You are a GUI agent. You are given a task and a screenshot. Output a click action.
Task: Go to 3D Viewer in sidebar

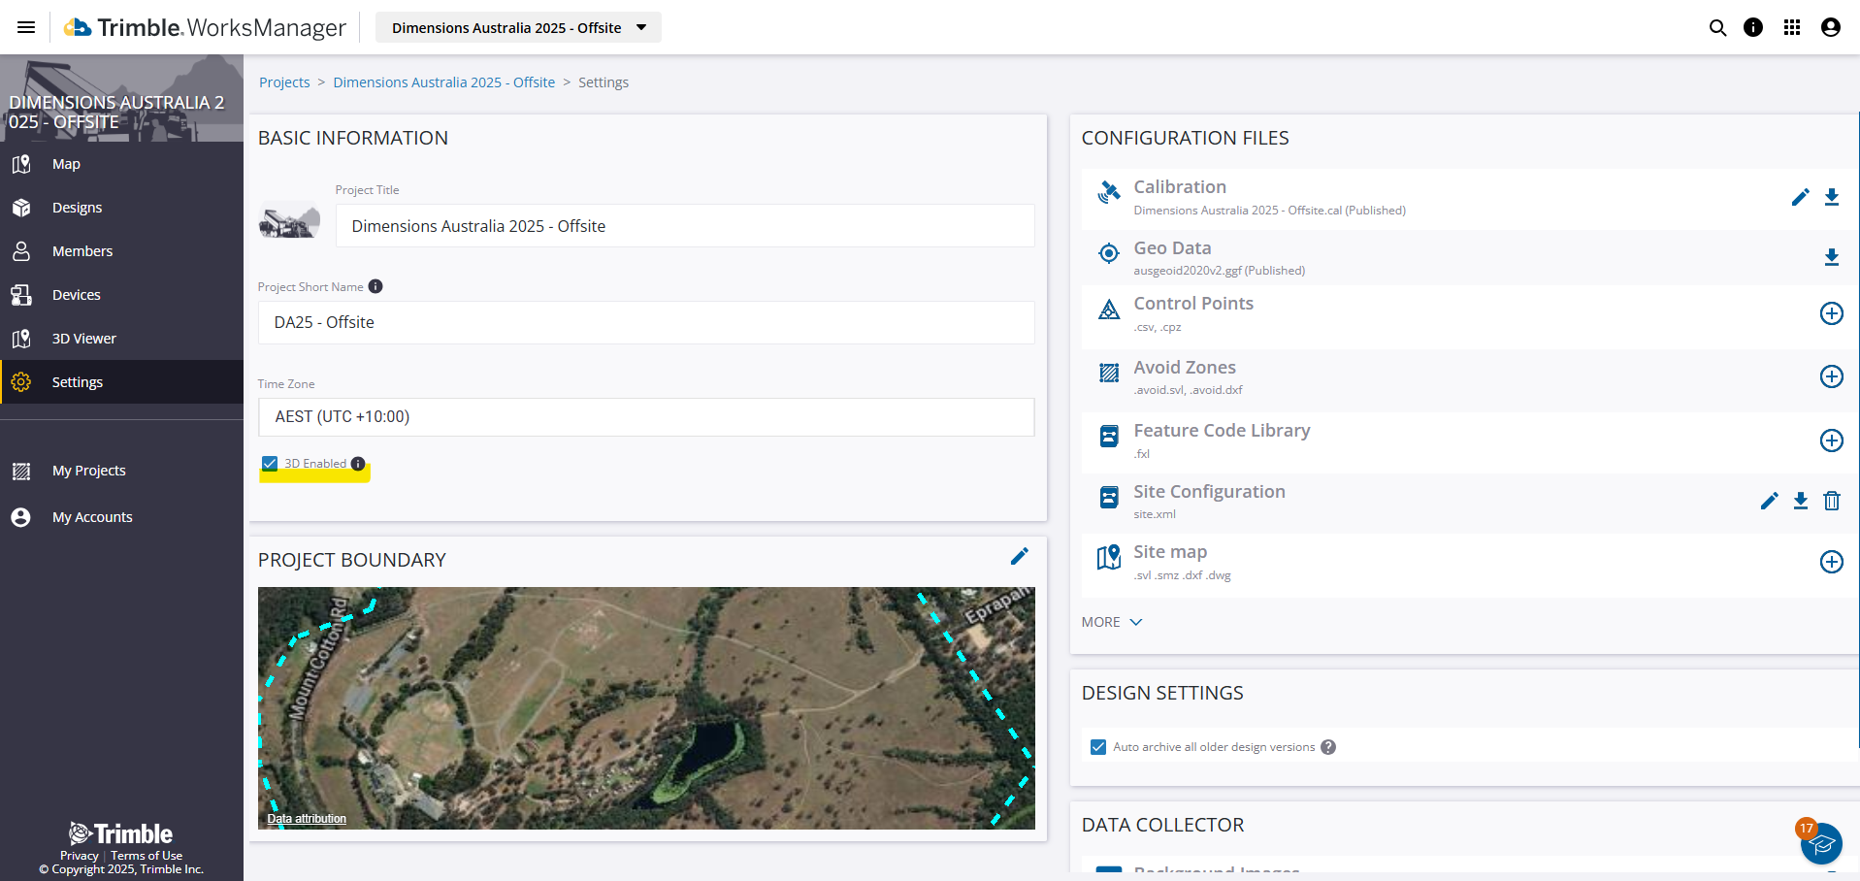coord(83,339)
